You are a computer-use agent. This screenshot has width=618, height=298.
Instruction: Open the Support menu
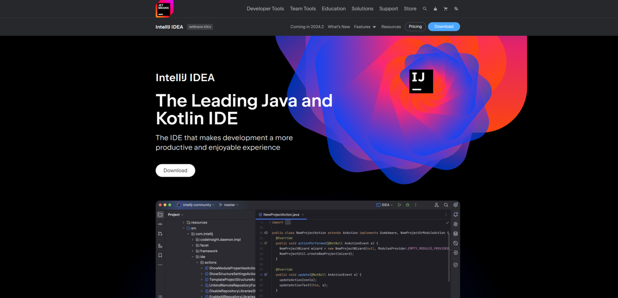click(x=388, y=9)
